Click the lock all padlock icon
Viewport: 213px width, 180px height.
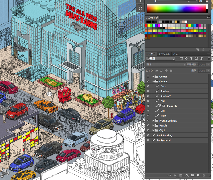(171, 70)
